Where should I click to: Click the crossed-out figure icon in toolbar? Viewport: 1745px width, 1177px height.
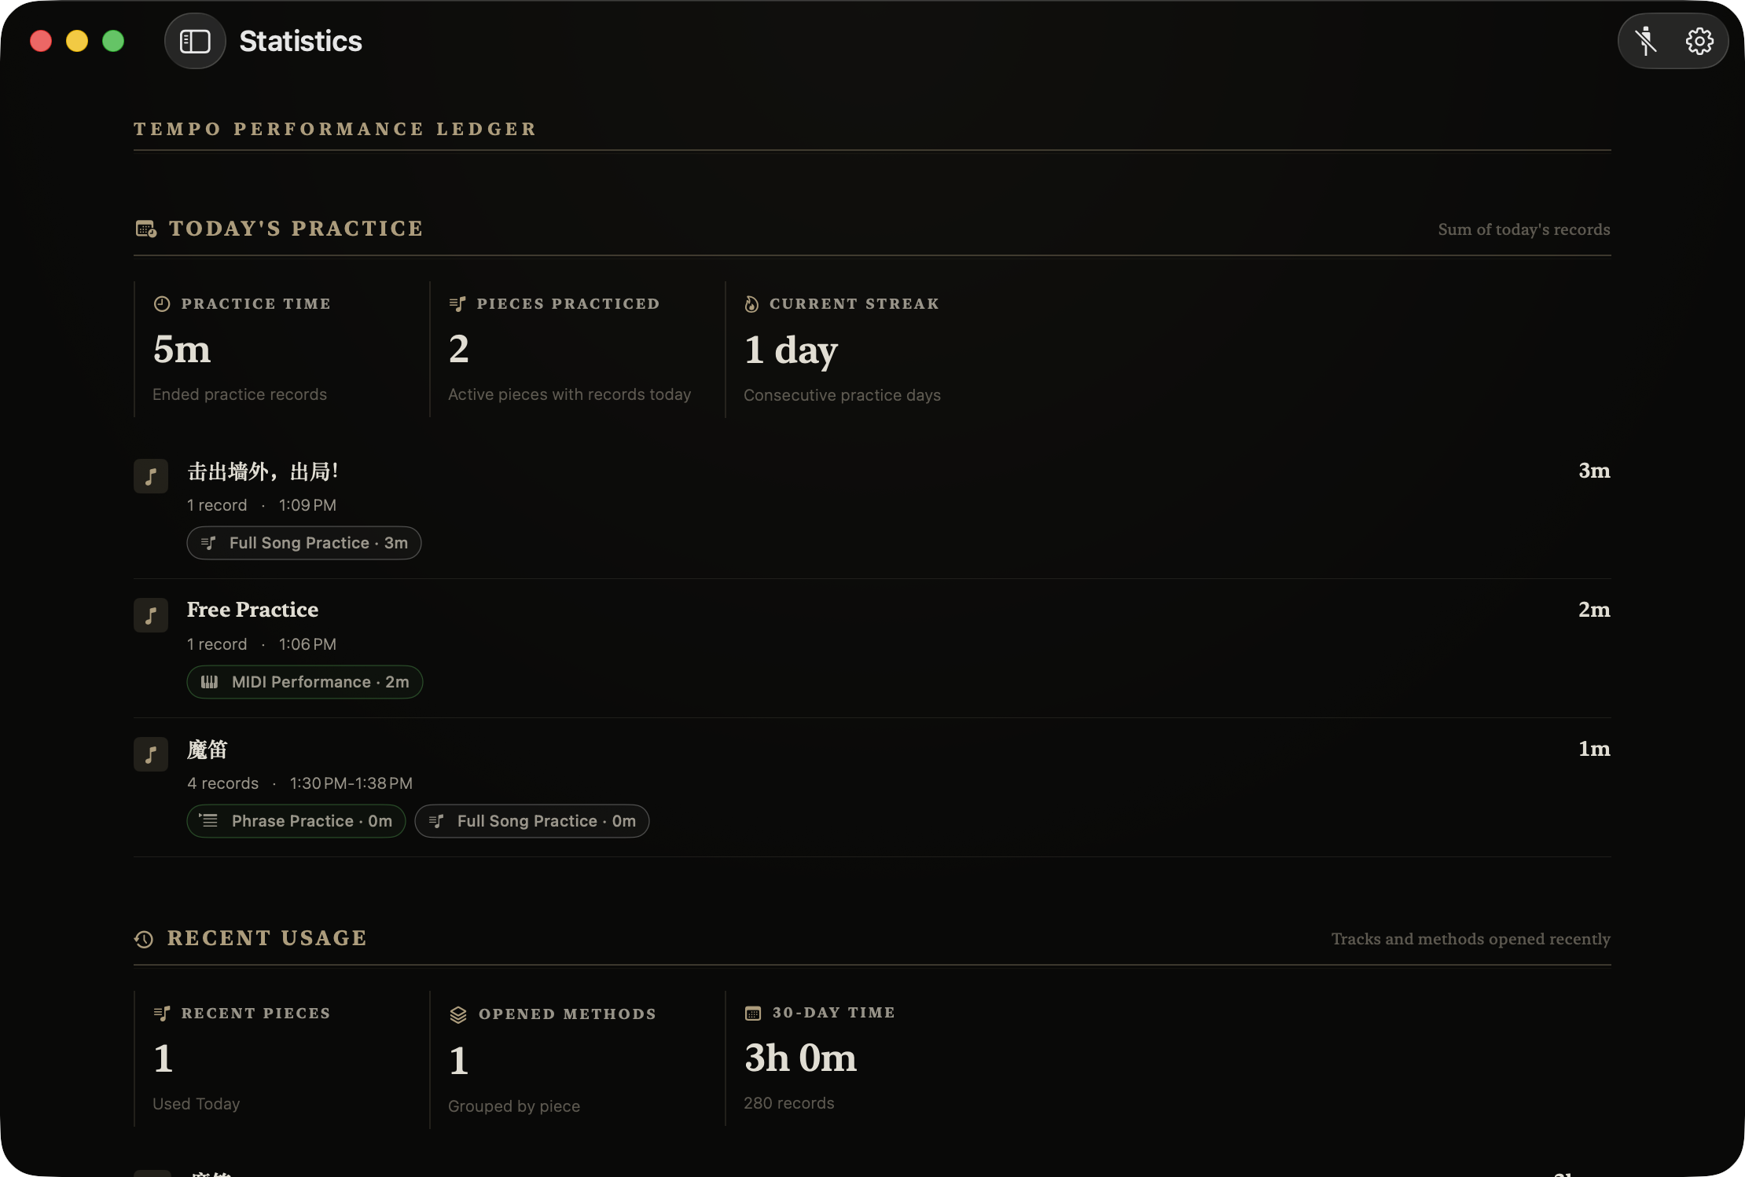click(x=1646, y=41)
